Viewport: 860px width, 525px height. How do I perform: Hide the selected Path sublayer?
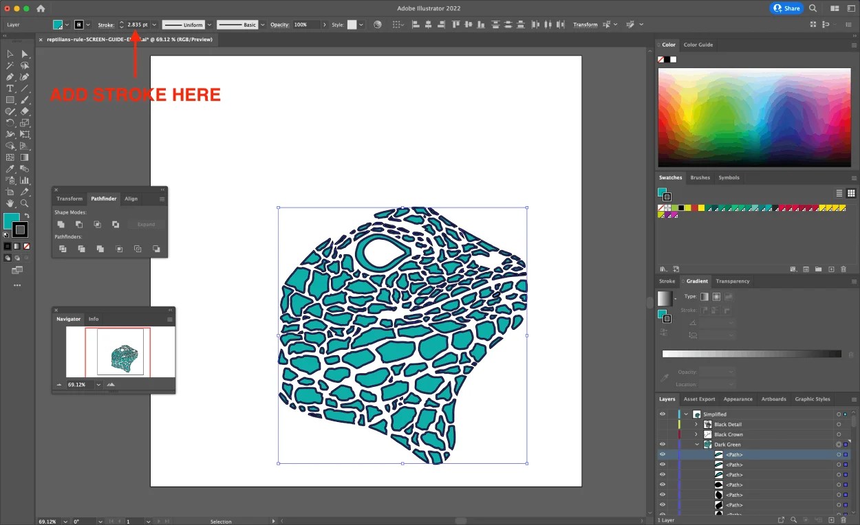click(662, 454)
